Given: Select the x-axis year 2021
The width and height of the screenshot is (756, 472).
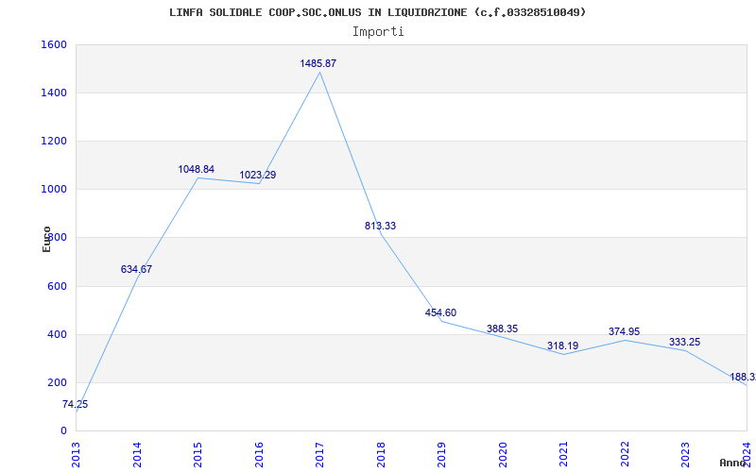Looking at the screenshot, I should click(x=563, y=455).
